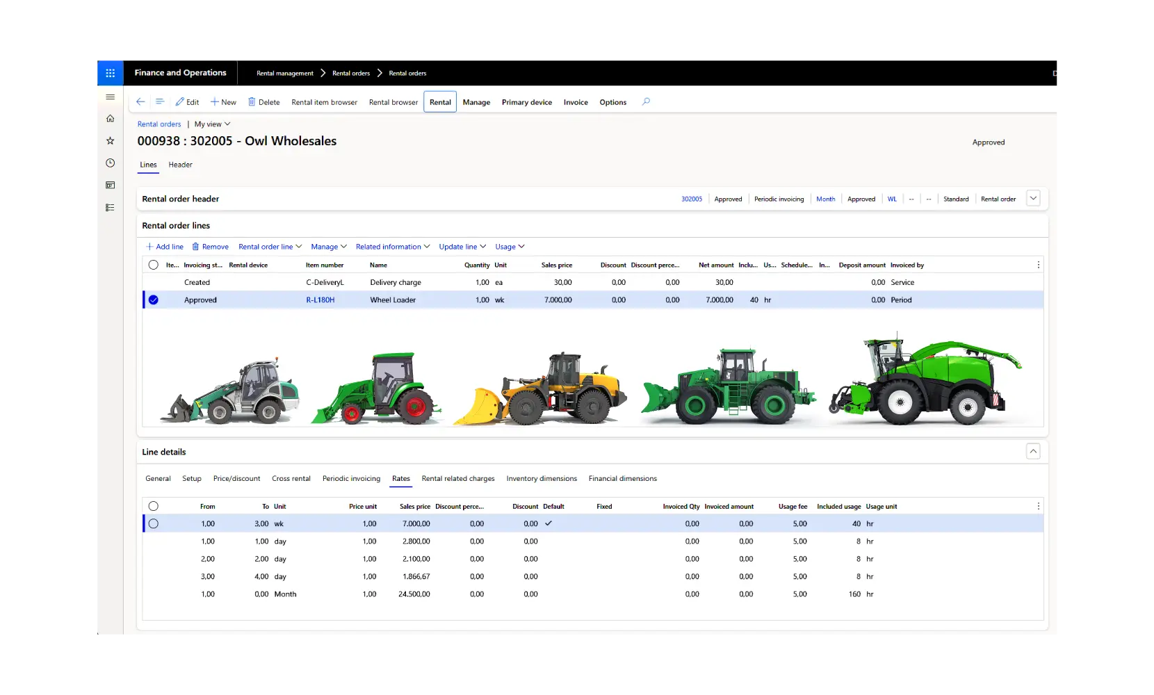1154x695 pixels.
Task: Click the Edit pencil button
Action: (187, 102)
